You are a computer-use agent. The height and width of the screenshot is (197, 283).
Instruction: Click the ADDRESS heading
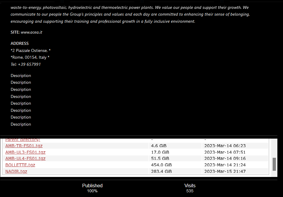coord(20,43)
